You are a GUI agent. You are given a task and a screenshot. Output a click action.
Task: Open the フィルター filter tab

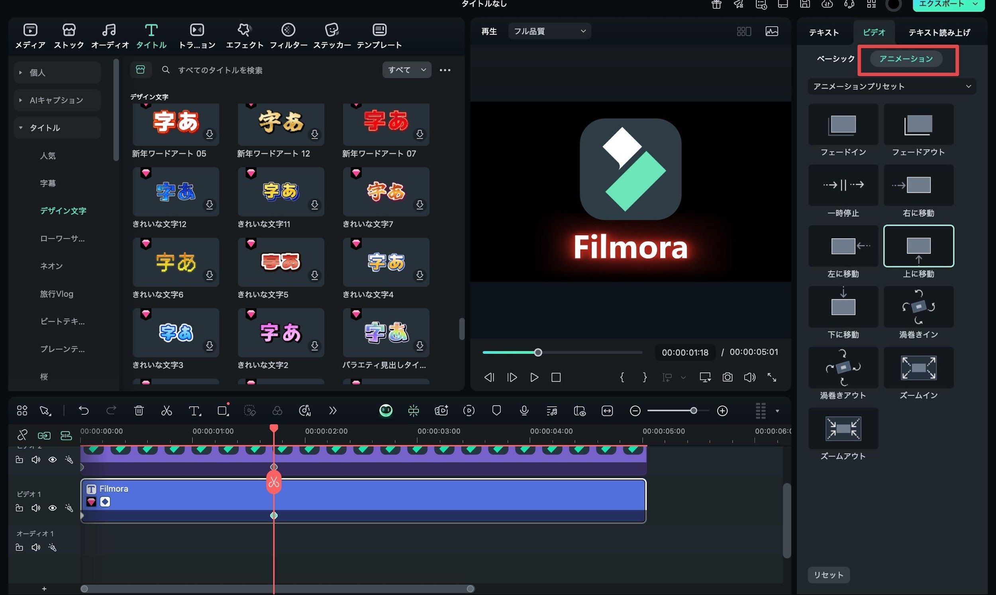pyautogui.click(x=288, y=36)
